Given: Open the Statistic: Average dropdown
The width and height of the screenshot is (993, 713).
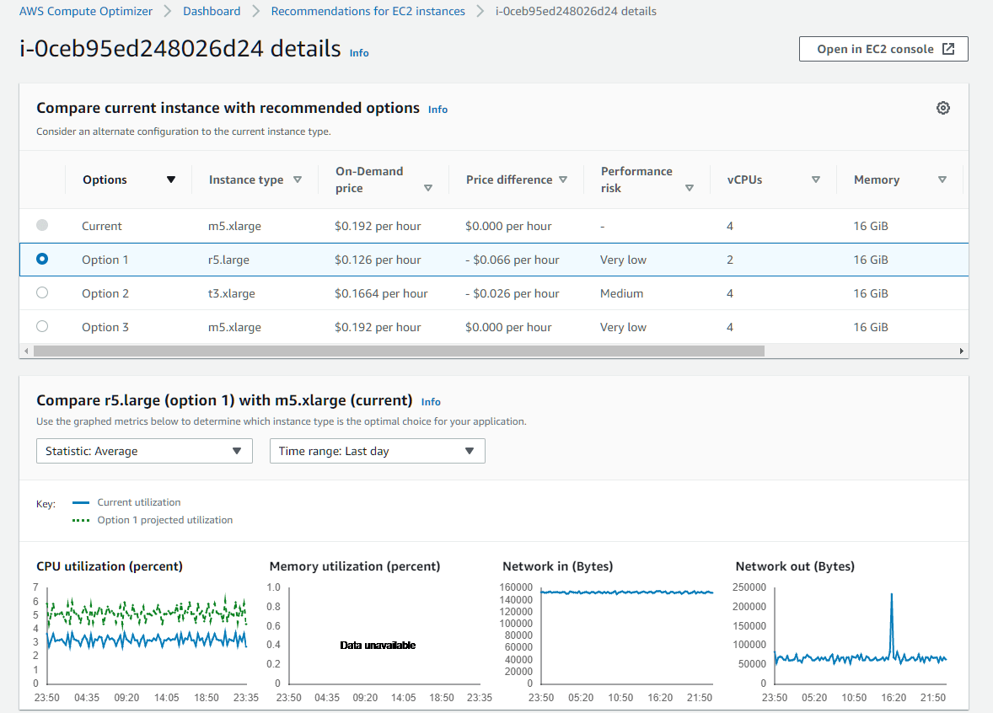Looking at the screenshot, I should pyautogui.click(x=143, y=451).
